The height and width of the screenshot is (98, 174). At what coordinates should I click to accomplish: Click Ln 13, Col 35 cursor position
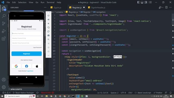[103, 93]
